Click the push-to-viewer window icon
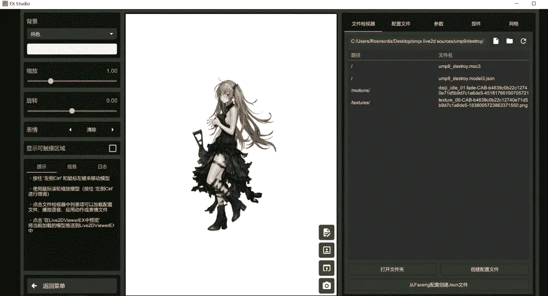This screenshot has height=296, width=548. tap(326, 268)
